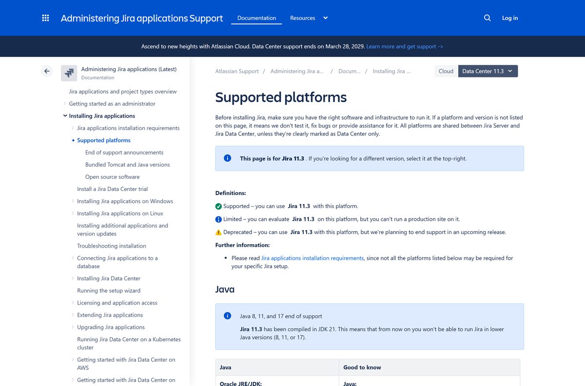Click the Supported platforms page heading
Image resolution: width=585 pixels, height=386 pixels.
pos(281,97)
